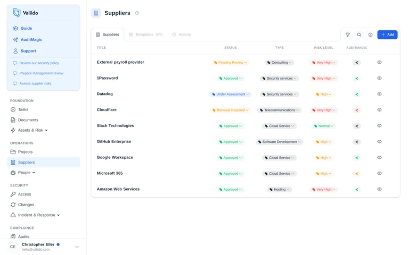View GitHub Enterprise via eye icon
Viewport: 409px width, 255px height.
(379, 141)
